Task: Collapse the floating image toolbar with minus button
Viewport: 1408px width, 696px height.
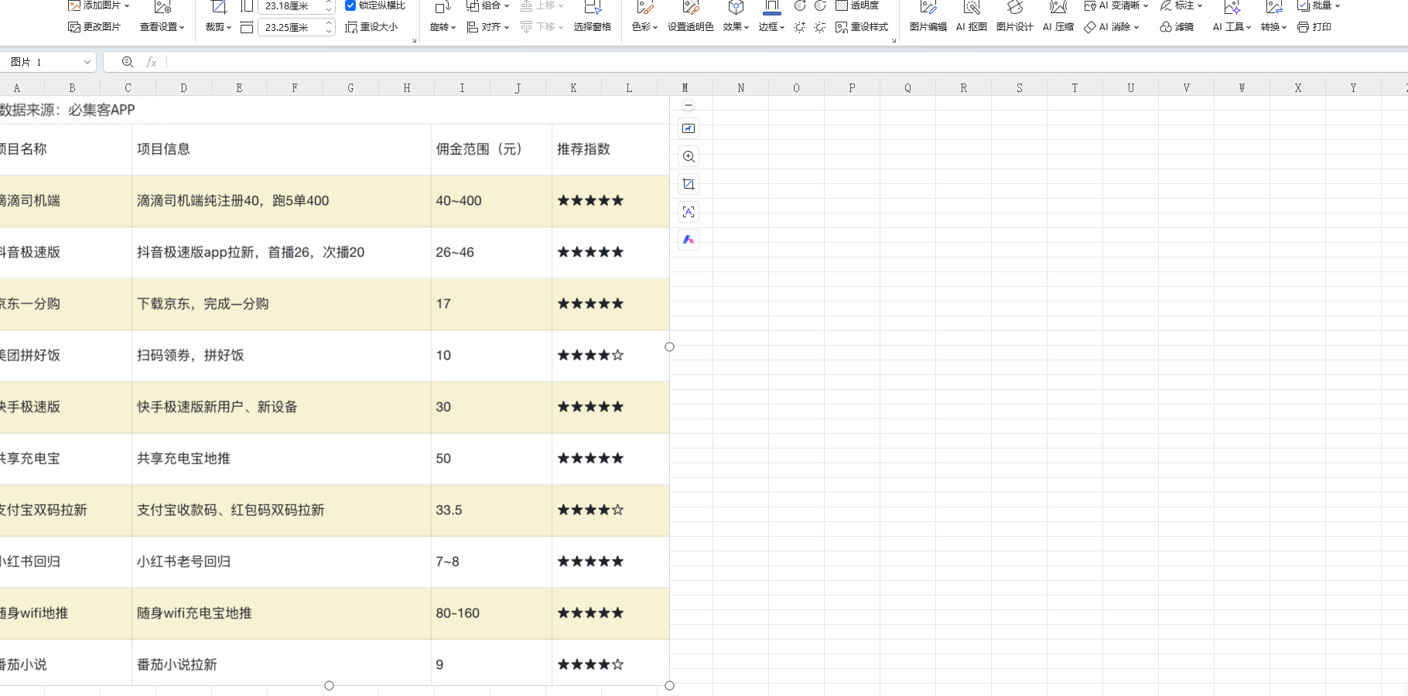Action: coord(689,105)
